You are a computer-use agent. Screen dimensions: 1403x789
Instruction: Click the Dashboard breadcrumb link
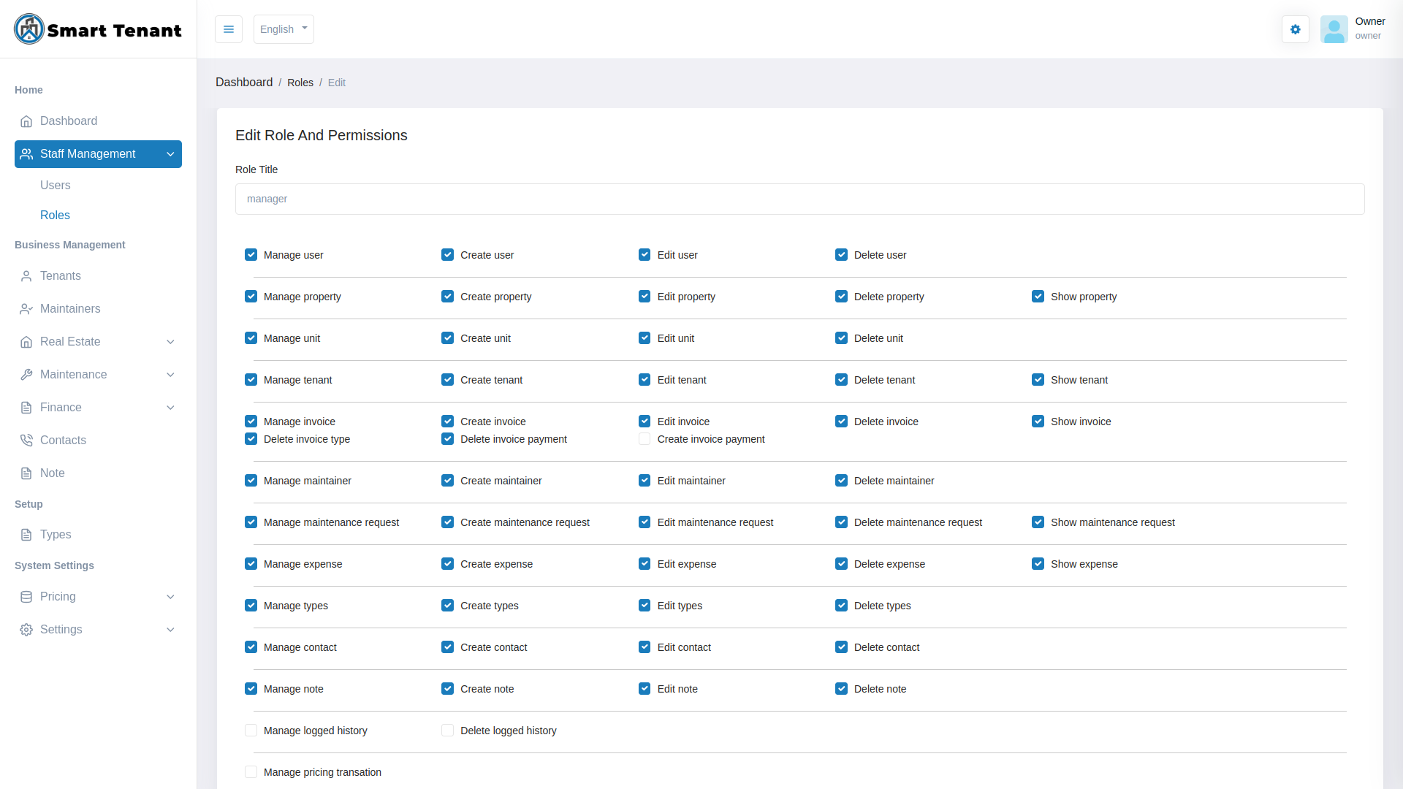tap(244, 82)
